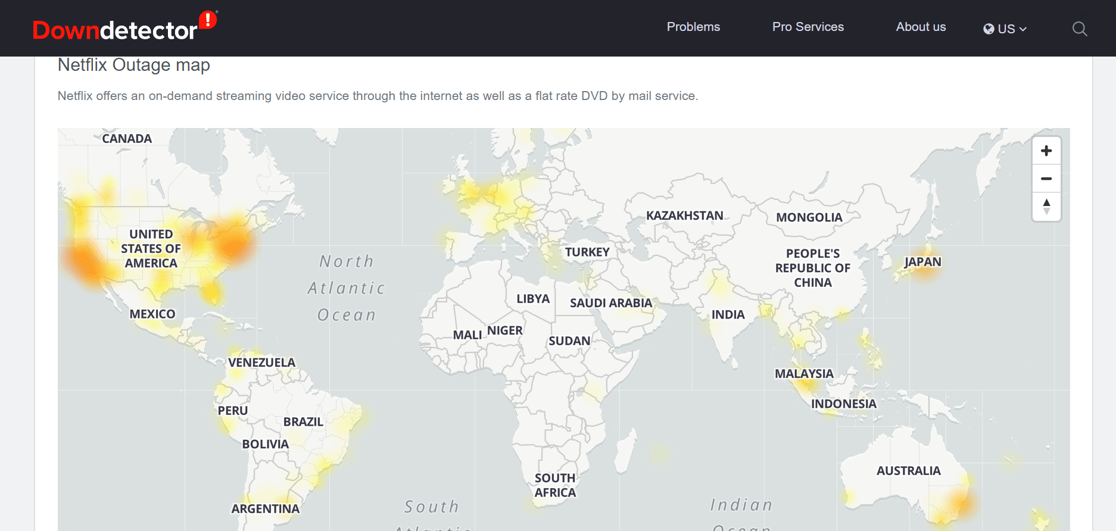This screenshot has width=1116, height=531.
Task: Click the Canada label on the map
Action: pyautogui.click(x=127, y=139)
